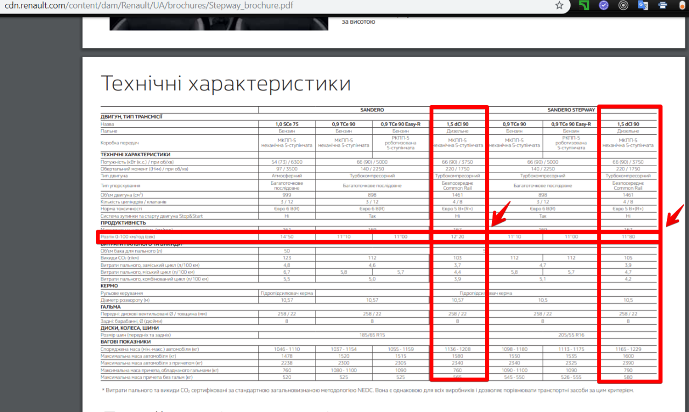Click the Коробка передач row label

pyautogui.click(x=119, y=143)
